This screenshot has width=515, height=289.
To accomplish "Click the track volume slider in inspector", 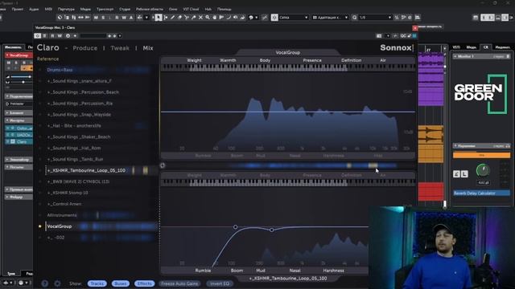I will click(21, 77).
